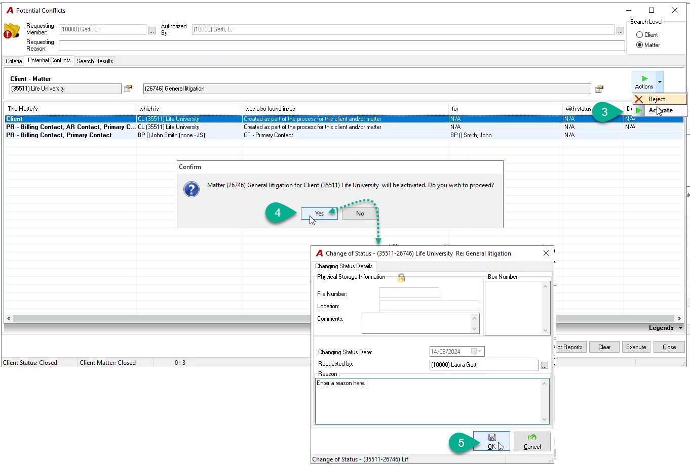The height and width of the screenshot is (466, 690).
Task: Switch to the Criteria tab
Action: 14,61
